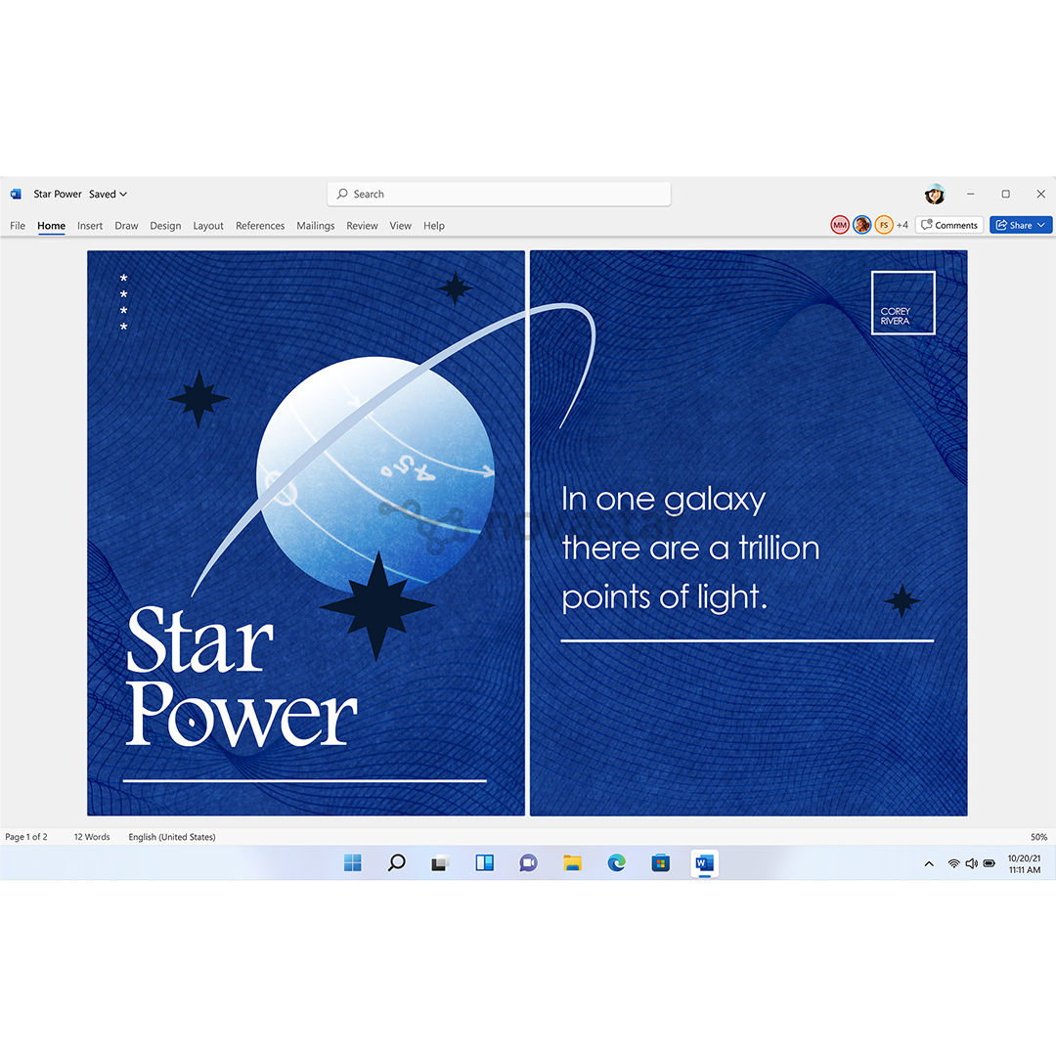Click the MM collaborator avatar
This screenshot has width=1056, height=1056.
point(840,225)
